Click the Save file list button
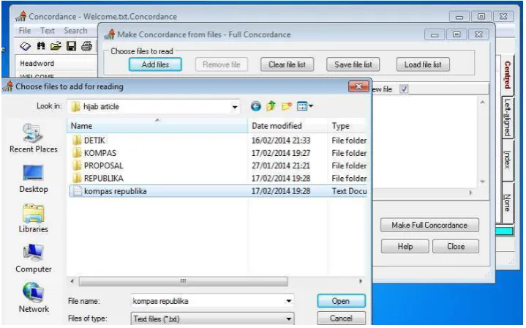This screenshot has width=526, height=328. (353, 64)
